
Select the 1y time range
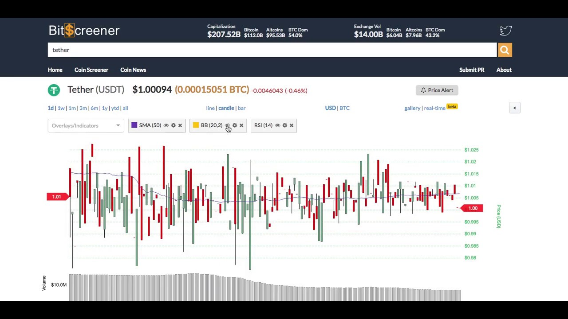pyautogui.click(x=105, y=108)
